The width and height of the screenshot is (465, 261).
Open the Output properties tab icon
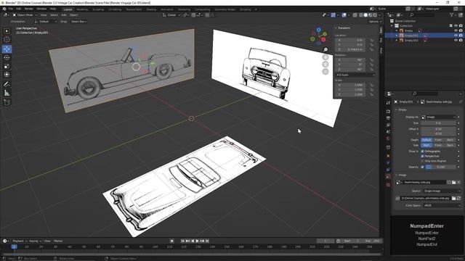pyautogui.click(x=388, y=118)
